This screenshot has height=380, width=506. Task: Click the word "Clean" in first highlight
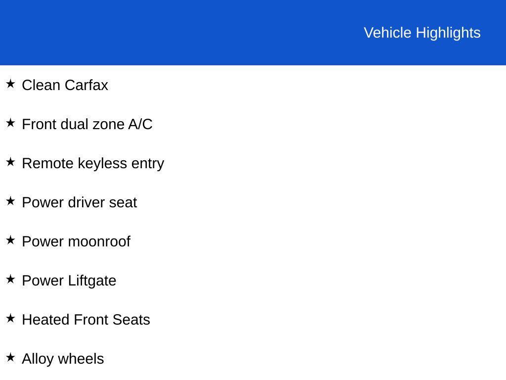pos(41,85)
